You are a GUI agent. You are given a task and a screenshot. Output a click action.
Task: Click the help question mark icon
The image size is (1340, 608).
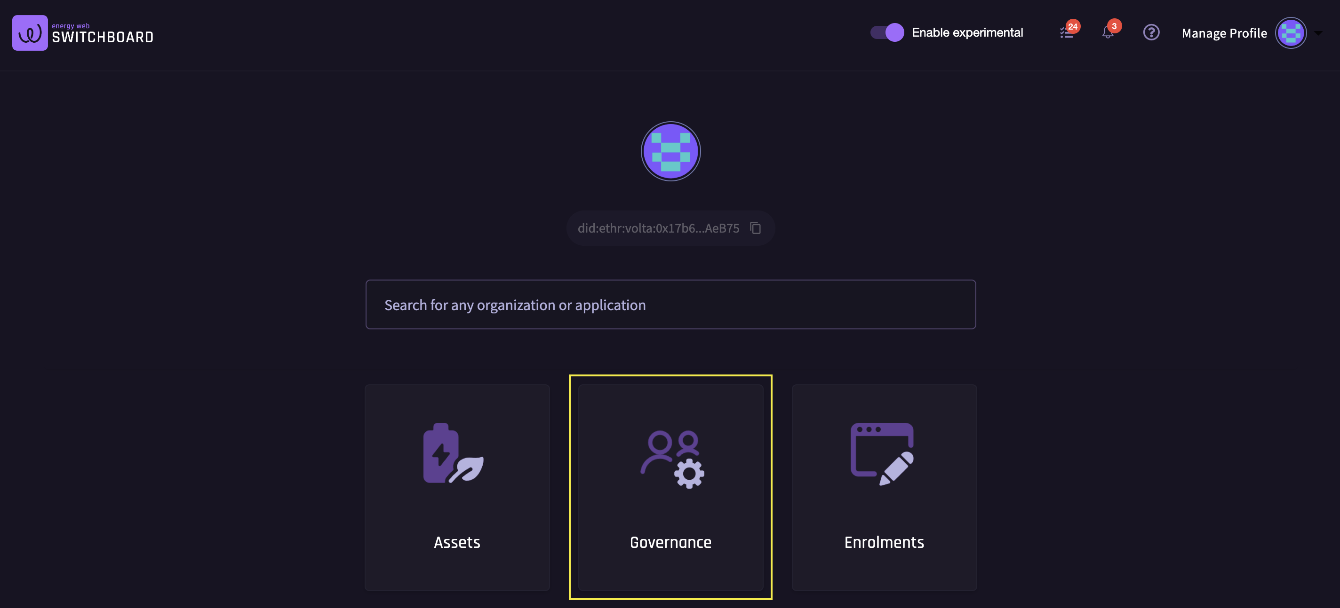(x=1151, y=33)
